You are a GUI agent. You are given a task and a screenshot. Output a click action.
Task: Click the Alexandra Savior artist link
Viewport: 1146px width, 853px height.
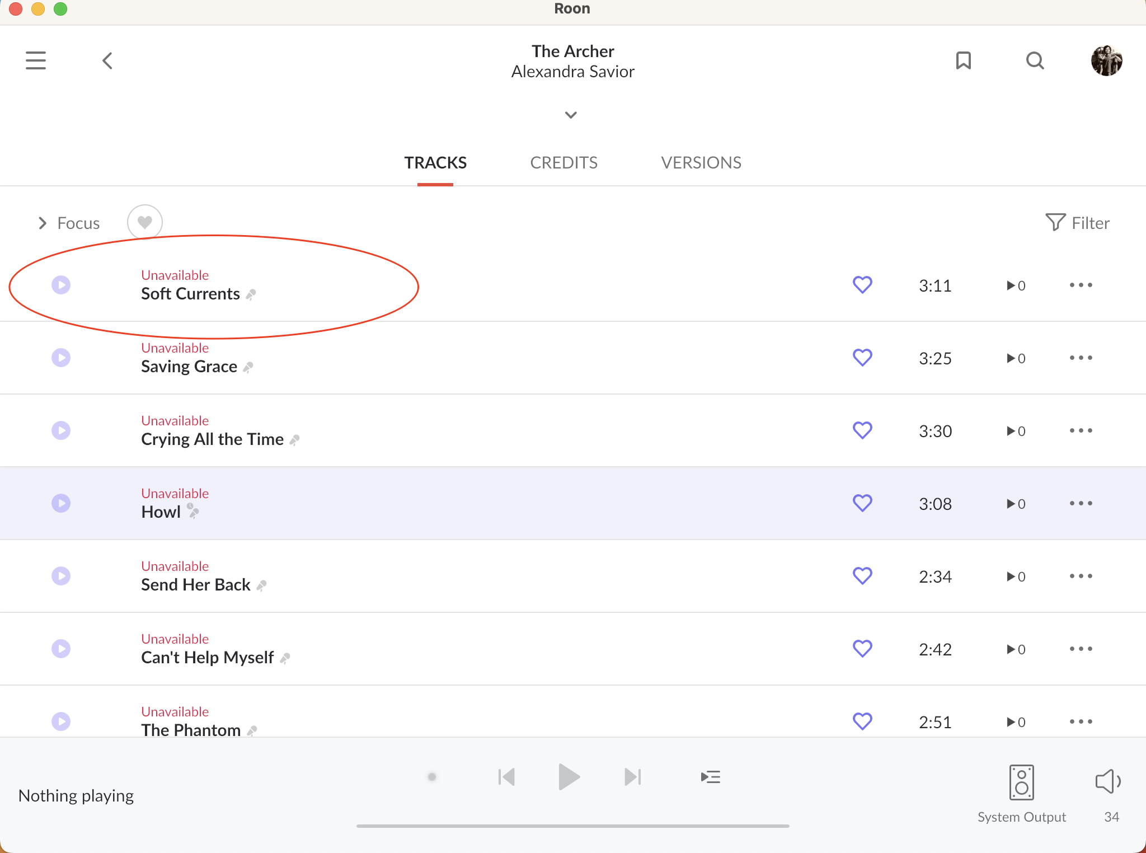(572, 72)
